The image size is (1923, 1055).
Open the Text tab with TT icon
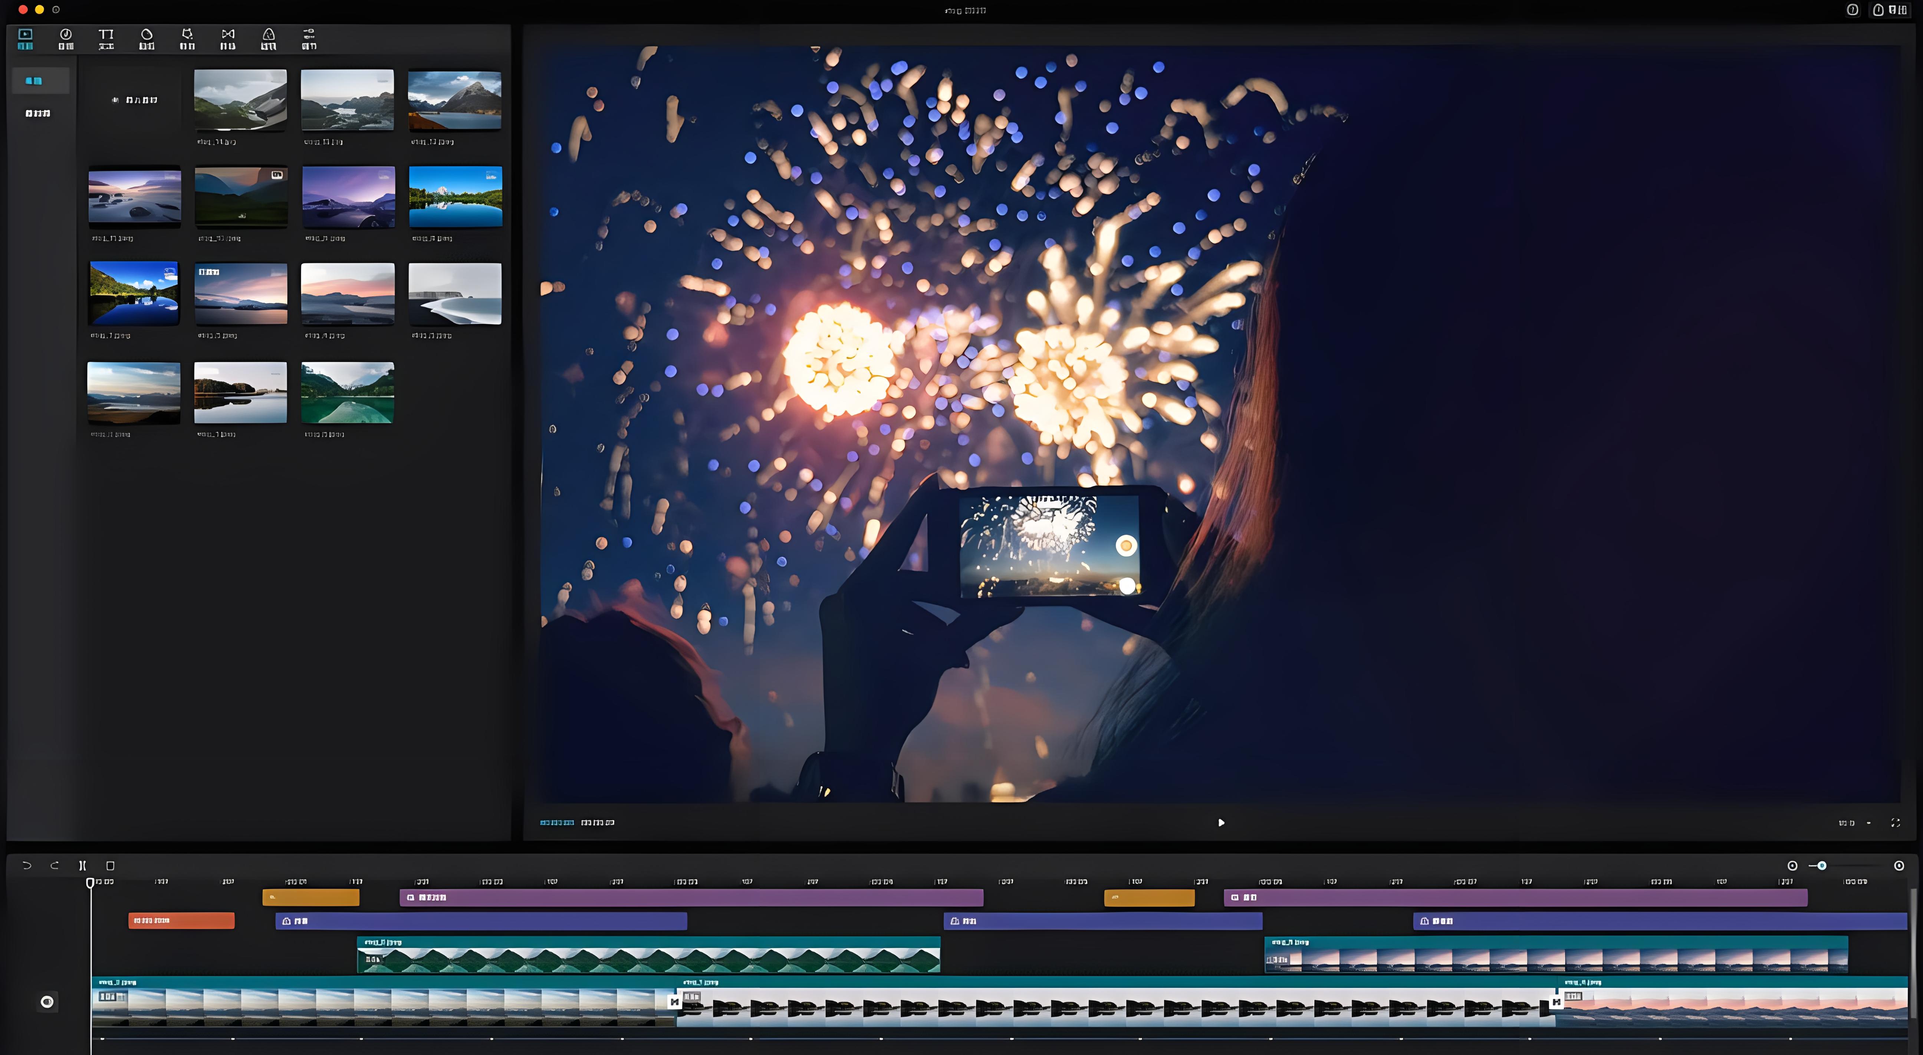pos(106,39)
